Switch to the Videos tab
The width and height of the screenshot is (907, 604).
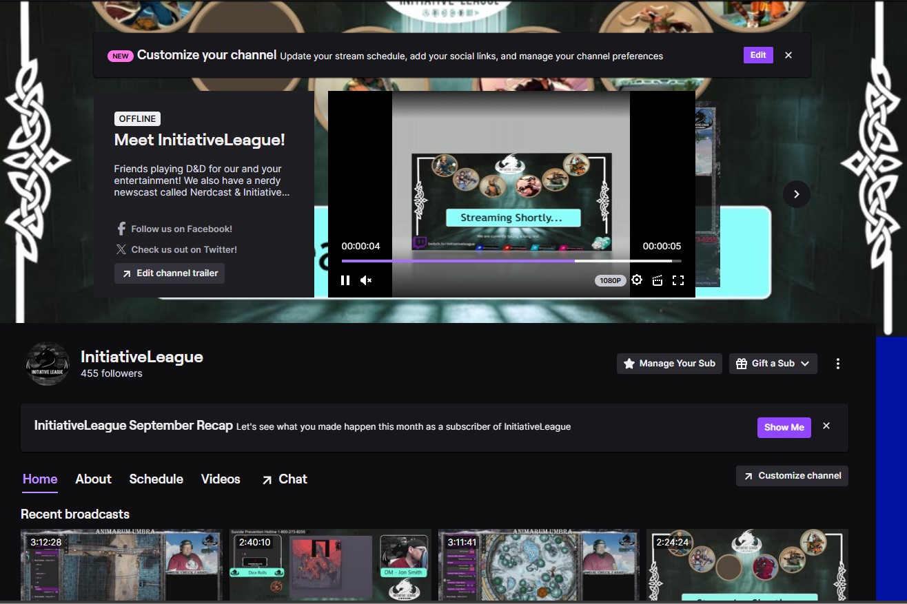coord(221,479)
